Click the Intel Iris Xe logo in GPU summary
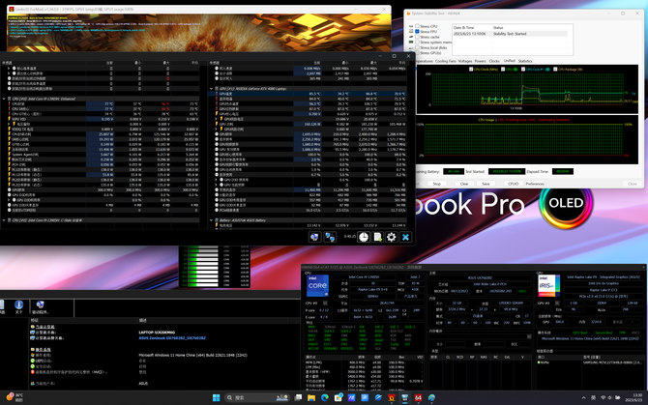 (548, 286)
